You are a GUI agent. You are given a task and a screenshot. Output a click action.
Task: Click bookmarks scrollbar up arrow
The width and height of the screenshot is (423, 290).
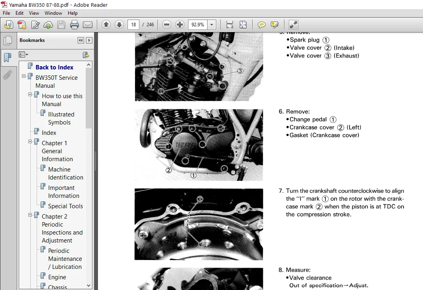[88, 65]
